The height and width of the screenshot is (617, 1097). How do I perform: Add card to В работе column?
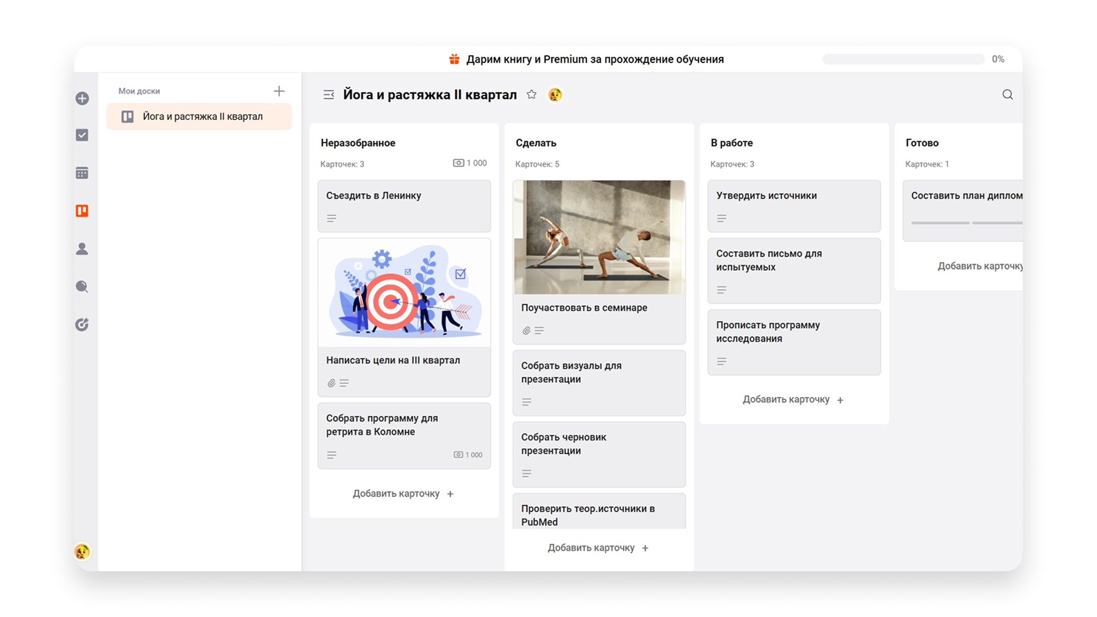(x=794, y=399)
